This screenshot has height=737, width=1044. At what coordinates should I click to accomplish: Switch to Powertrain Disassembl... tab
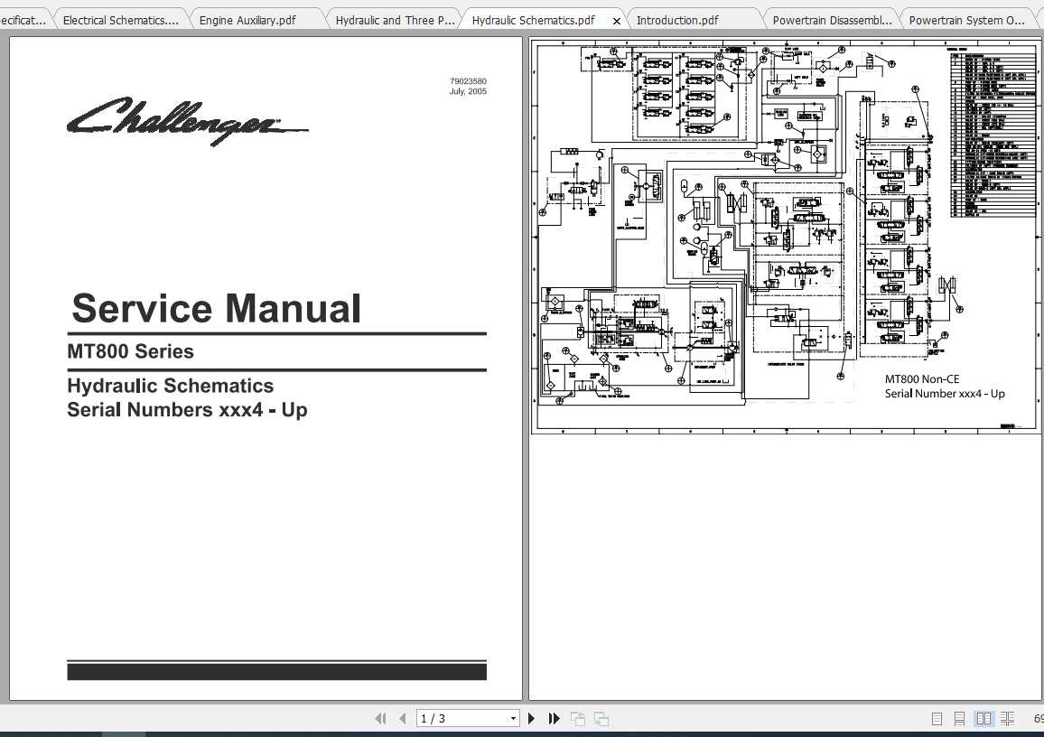833,21
